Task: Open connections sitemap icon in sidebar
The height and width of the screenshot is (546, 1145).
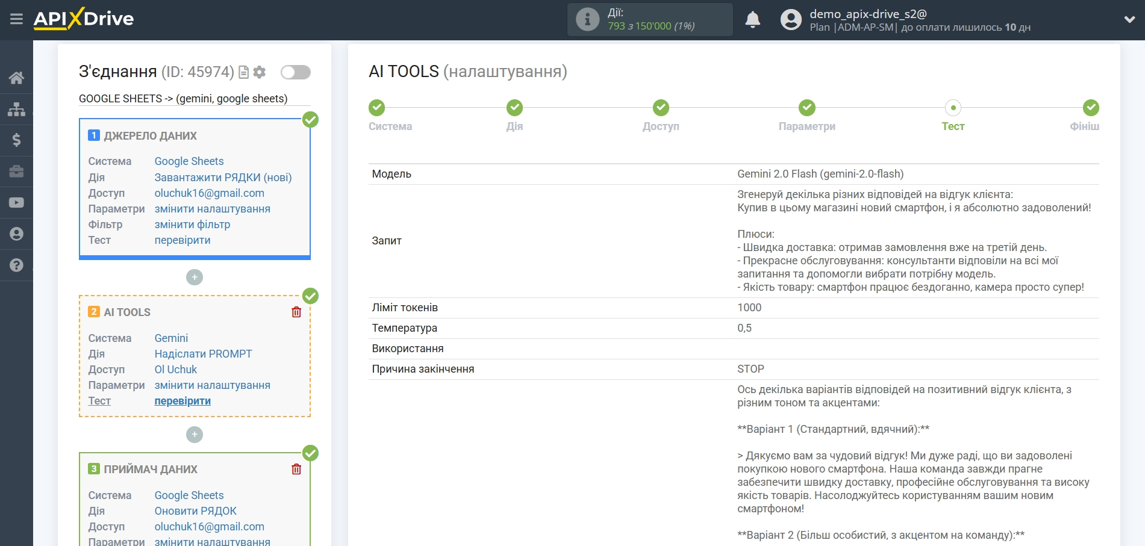Action: point(16,109)
